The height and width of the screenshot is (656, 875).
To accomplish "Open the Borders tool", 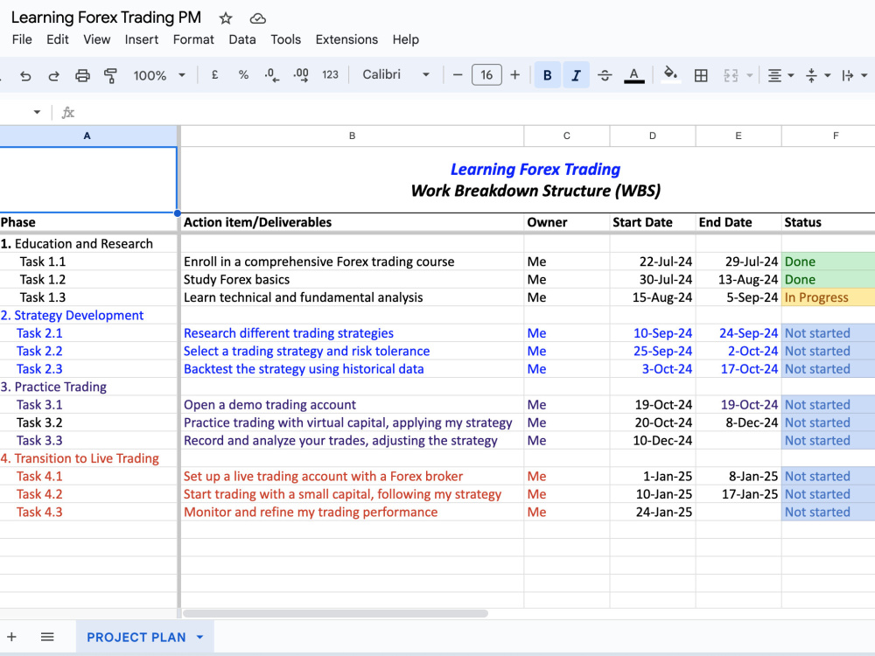I will 701,75.
